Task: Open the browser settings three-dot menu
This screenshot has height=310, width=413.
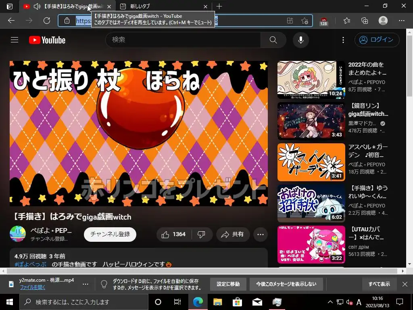Action: tap(401, 21)
